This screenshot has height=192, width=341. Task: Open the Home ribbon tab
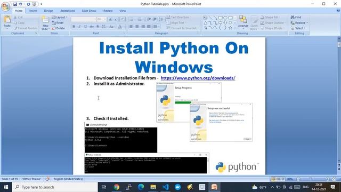pos(19,11)
